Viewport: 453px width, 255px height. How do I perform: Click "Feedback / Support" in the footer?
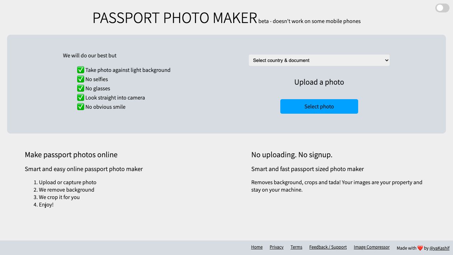coord(328,247)
